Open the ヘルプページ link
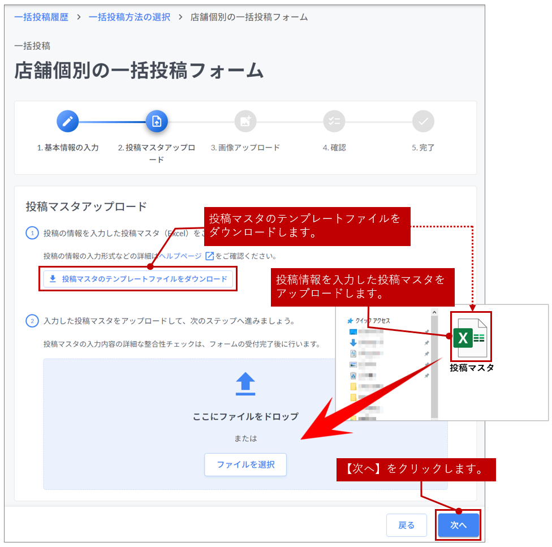Image resolution: width=552 pixels, height=547 pixels. coord(180,256)
